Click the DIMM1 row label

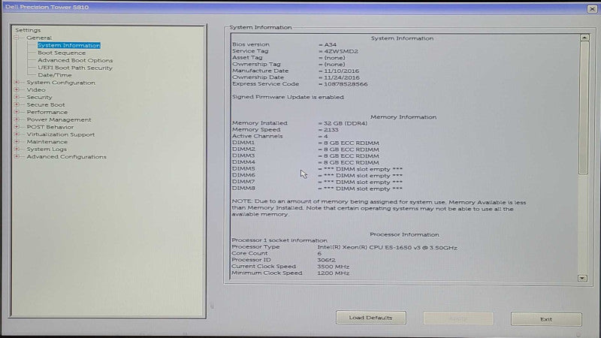point(243,143)
